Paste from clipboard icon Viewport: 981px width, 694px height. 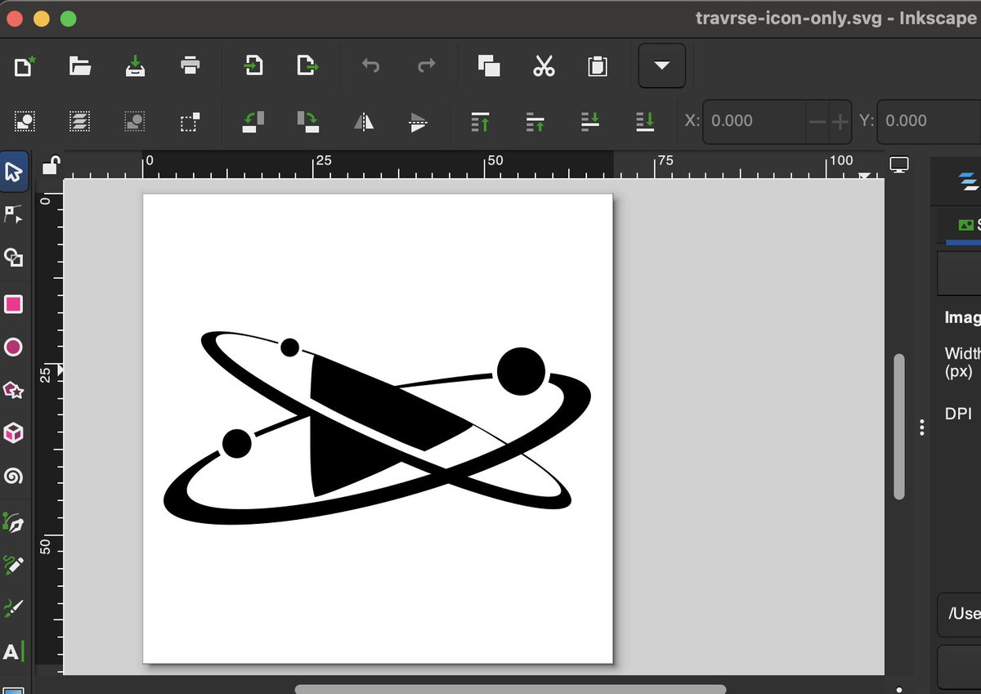pos(598,65)
